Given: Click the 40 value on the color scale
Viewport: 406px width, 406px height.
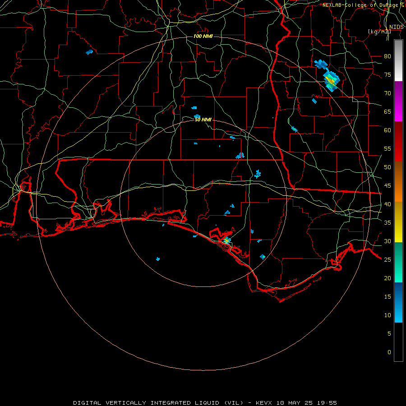Looking at the screenshot, I should 388,204.
